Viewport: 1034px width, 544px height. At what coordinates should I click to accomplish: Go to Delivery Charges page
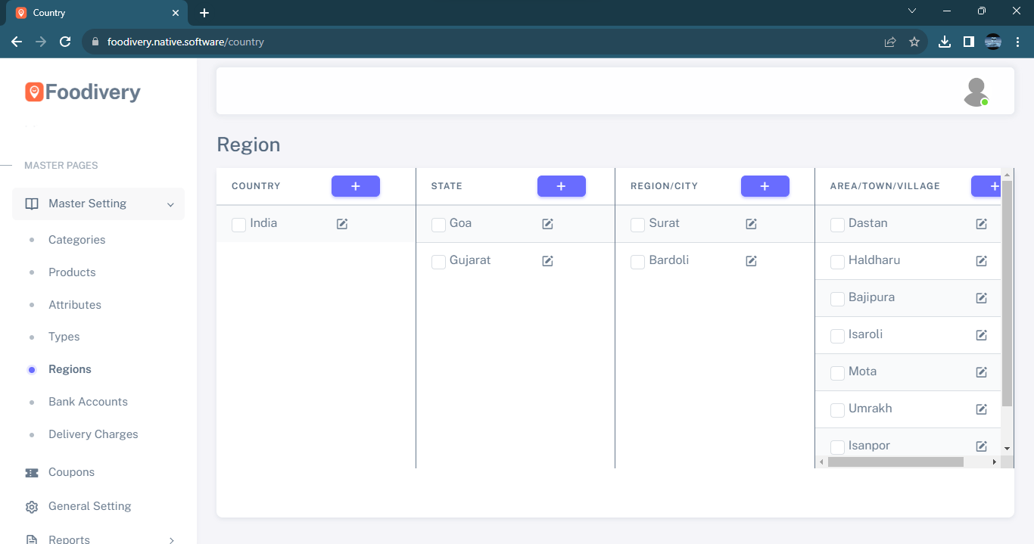pos(93,434)
